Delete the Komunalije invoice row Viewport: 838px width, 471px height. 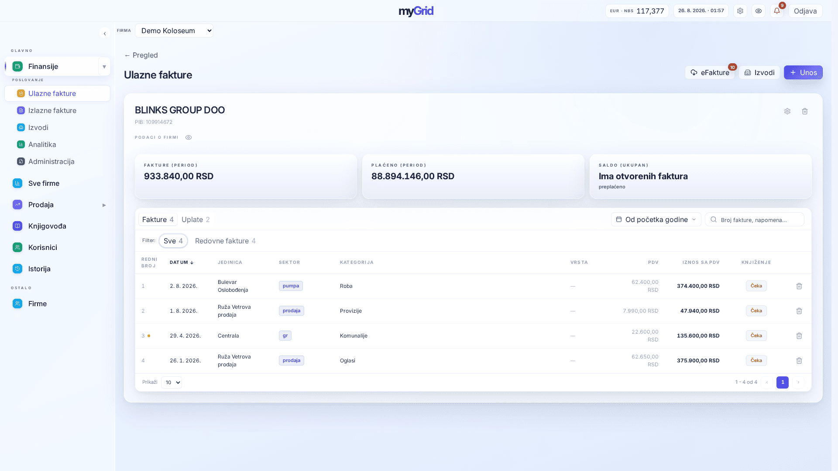pos(799,336)
